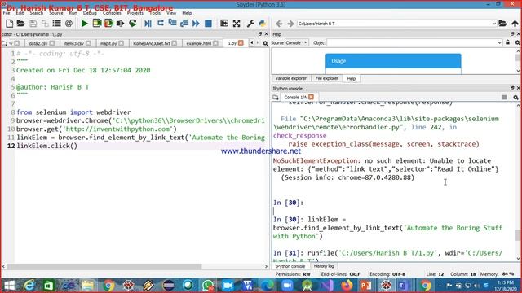The width and height of the screenshot is (522, 293).
Task: Open editor options magnifier icon
Action: click(265, 43)
